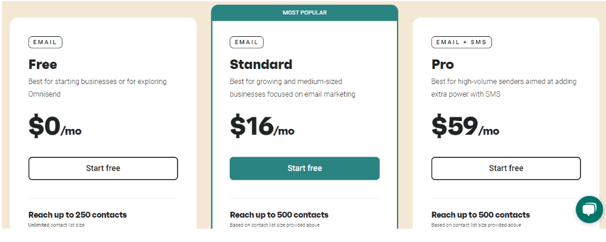Click the EMAIL + SMS tag
Image resolution: width=606 pixels, height=242 pixels.
pos(461,42)
